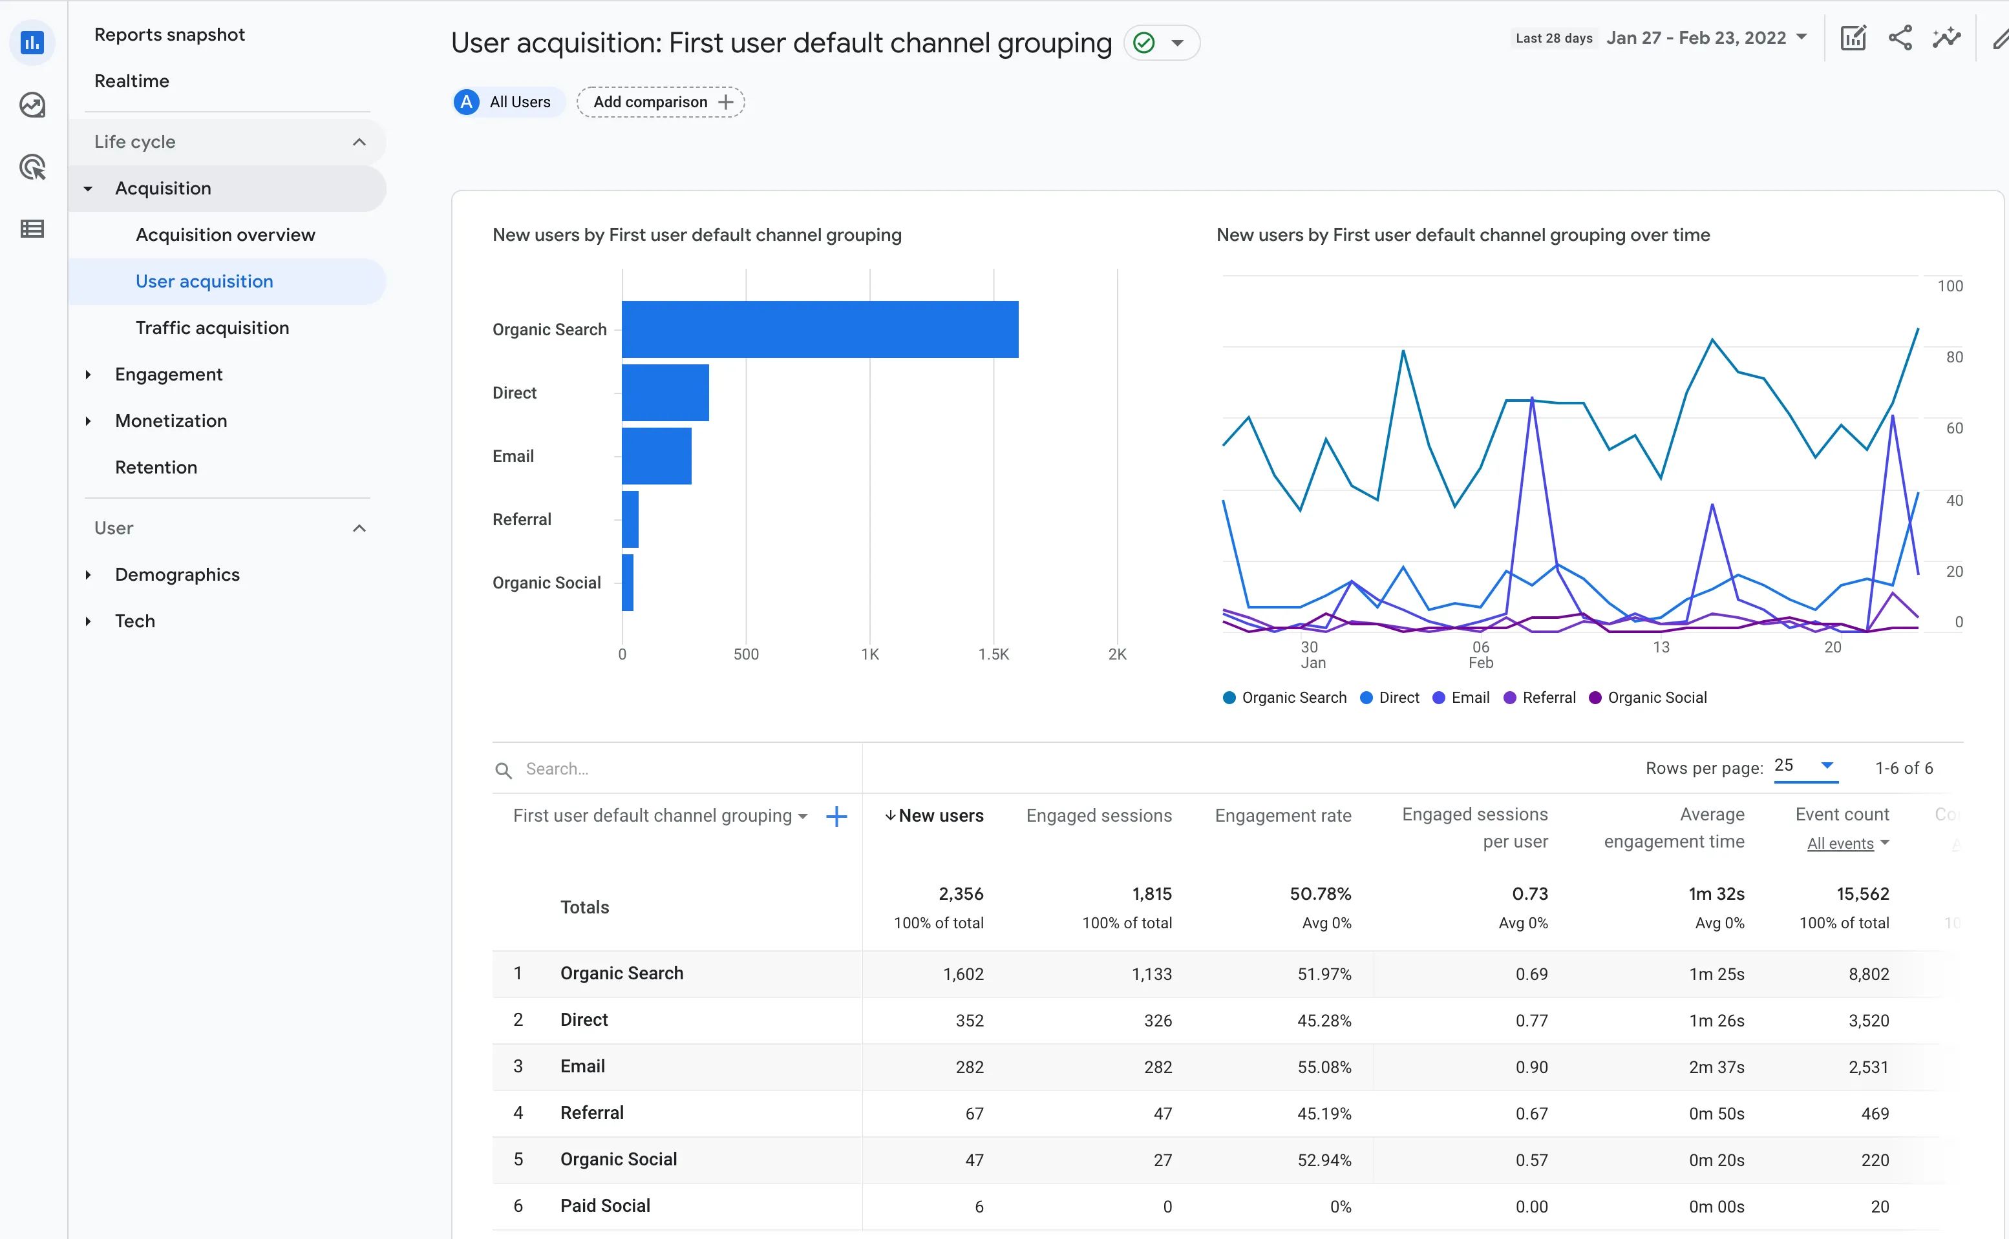Image resolution: width=2009 pixels, height=1239 pixels.
Task: Open the Advertising section icon
Action: (x=33, y=167)
